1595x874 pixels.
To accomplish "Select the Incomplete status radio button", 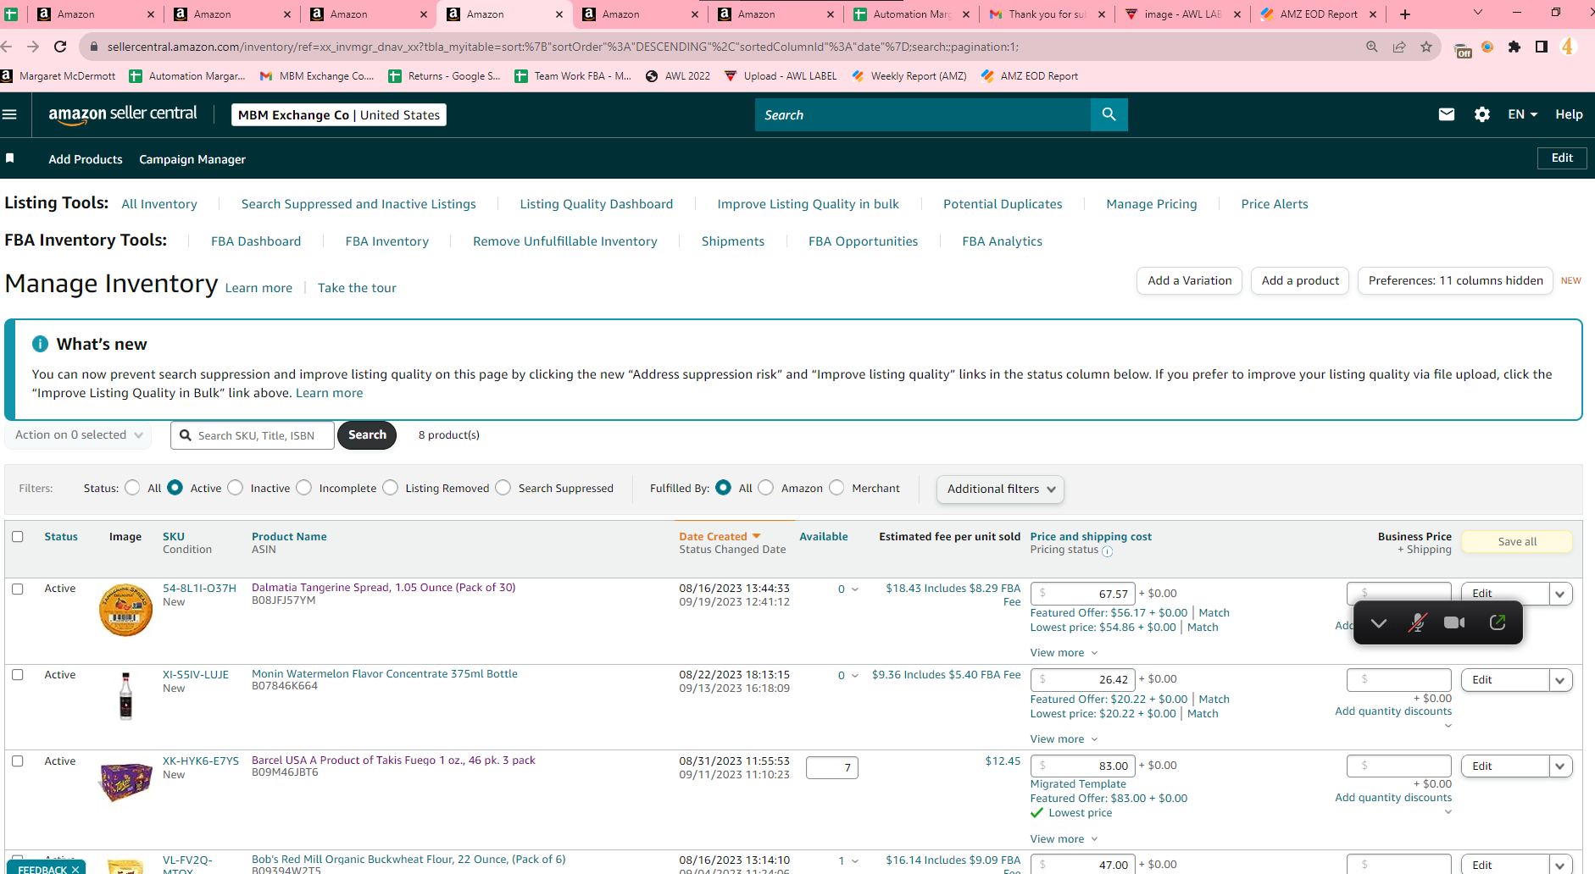I will tap(304, 488).
